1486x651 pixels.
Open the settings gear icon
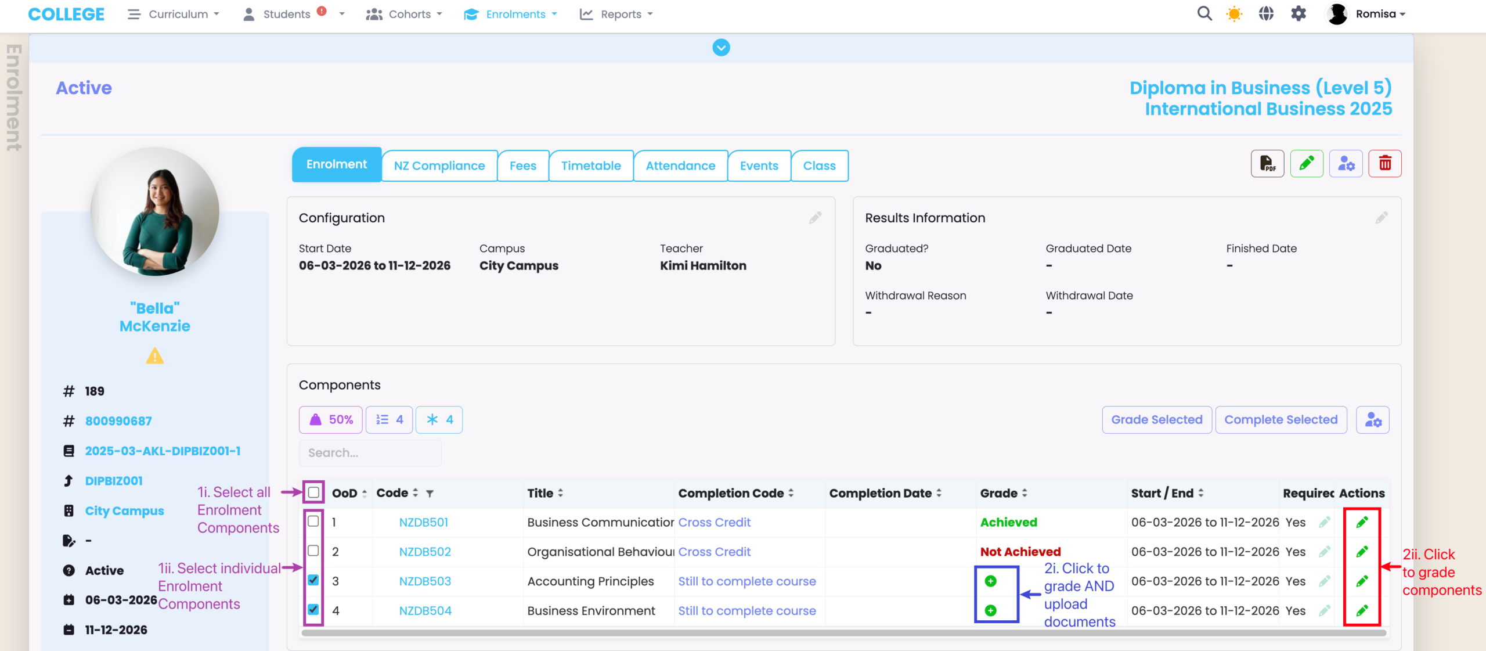point(1299,14)
